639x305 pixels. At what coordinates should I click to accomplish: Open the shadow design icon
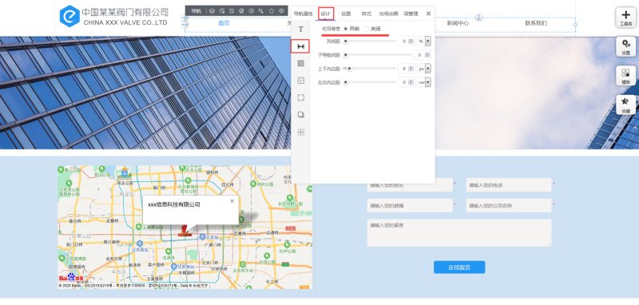tap(301, 115)
